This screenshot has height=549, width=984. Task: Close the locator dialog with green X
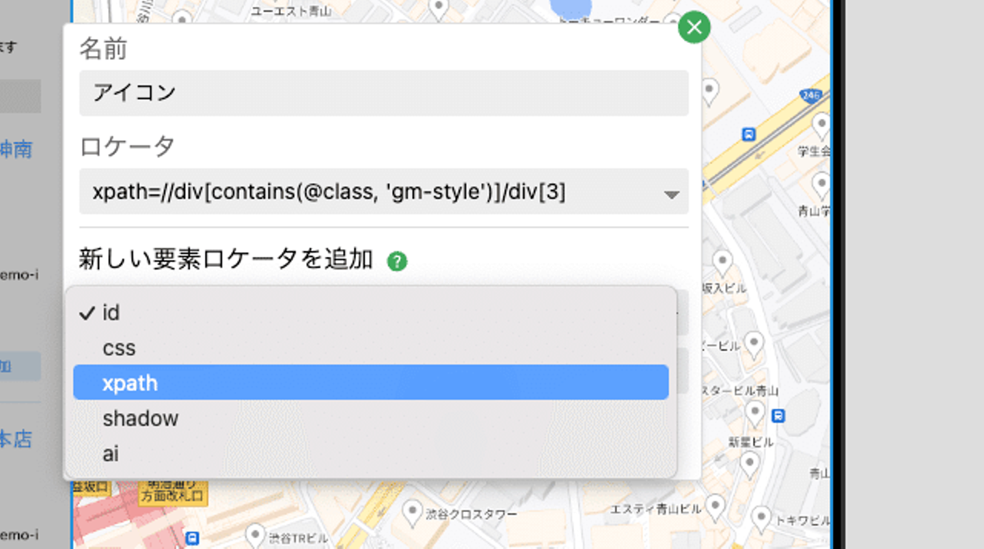click(x=694, y=28)
